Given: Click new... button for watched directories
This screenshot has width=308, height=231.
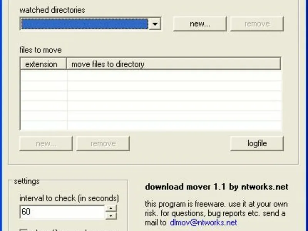Looking at the screenshot, I should coord(200,24).
